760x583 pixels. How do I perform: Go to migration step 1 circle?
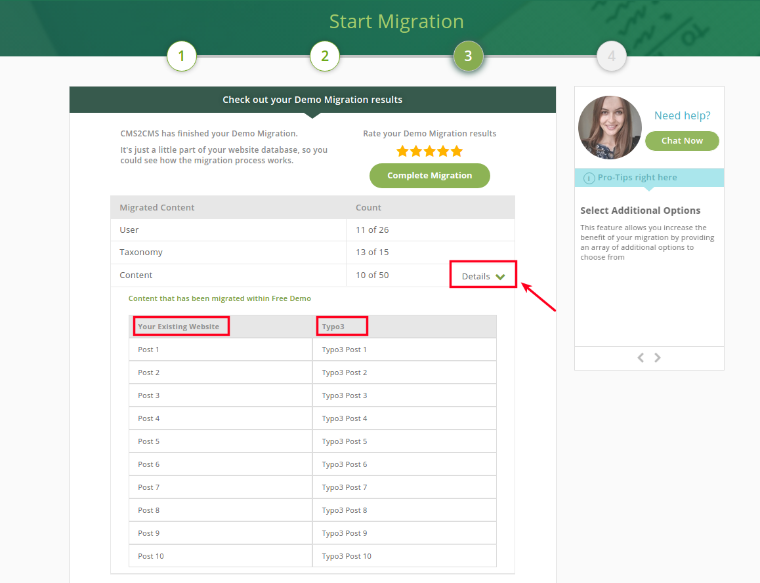click(x=181, y=56)
